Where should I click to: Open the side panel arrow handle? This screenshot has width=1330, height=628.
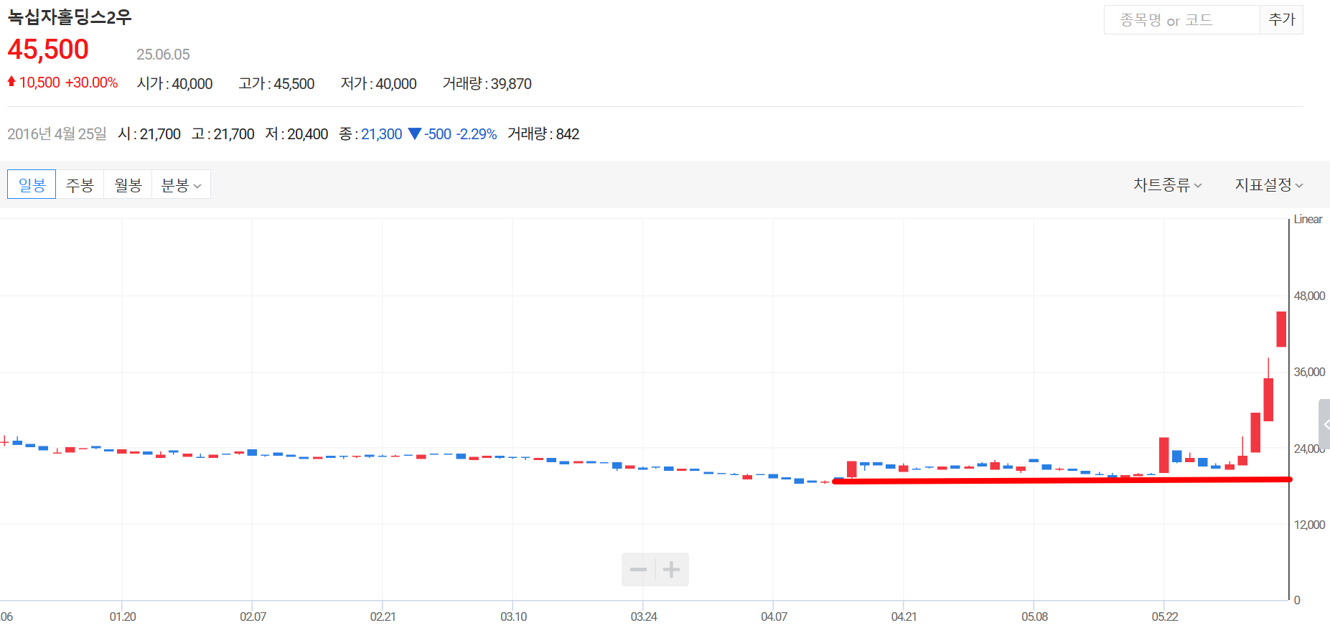[1324, 424]
